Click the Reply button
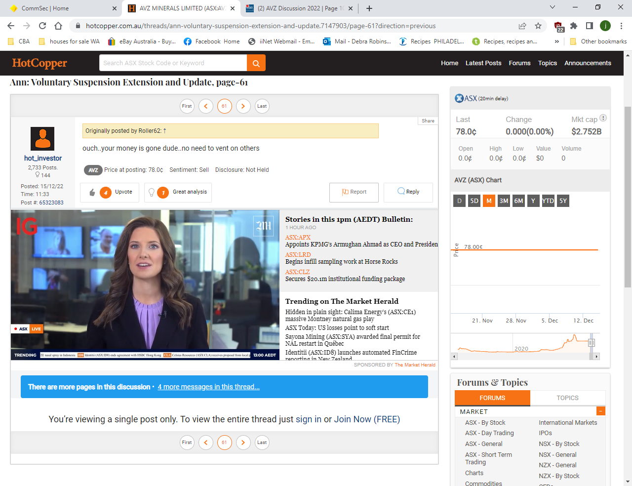Viewport: 632px width, 486px height. (x=408, y=192)
